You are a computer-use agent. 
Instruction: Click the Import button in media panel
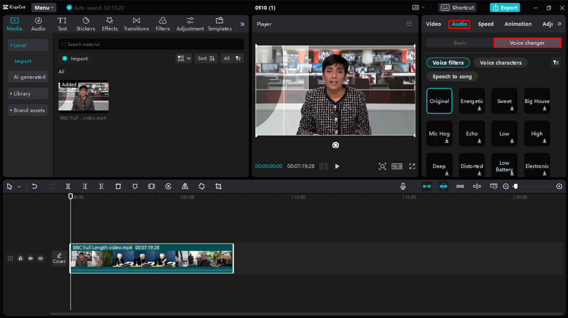coord(75,58)
